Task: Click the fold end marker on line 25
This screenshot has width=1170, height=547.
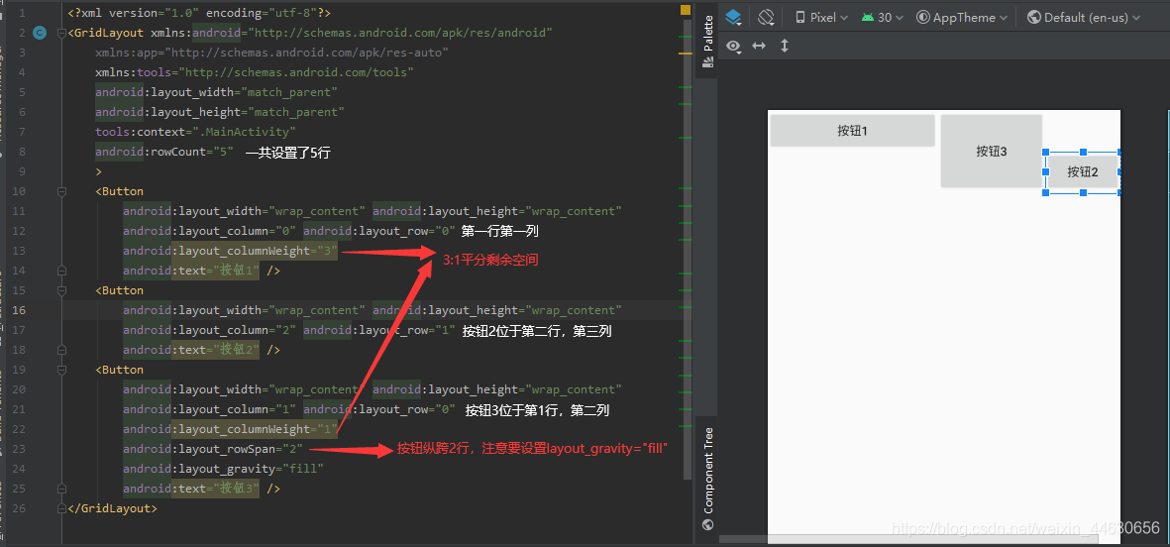Action: click(x=62, y=489)
